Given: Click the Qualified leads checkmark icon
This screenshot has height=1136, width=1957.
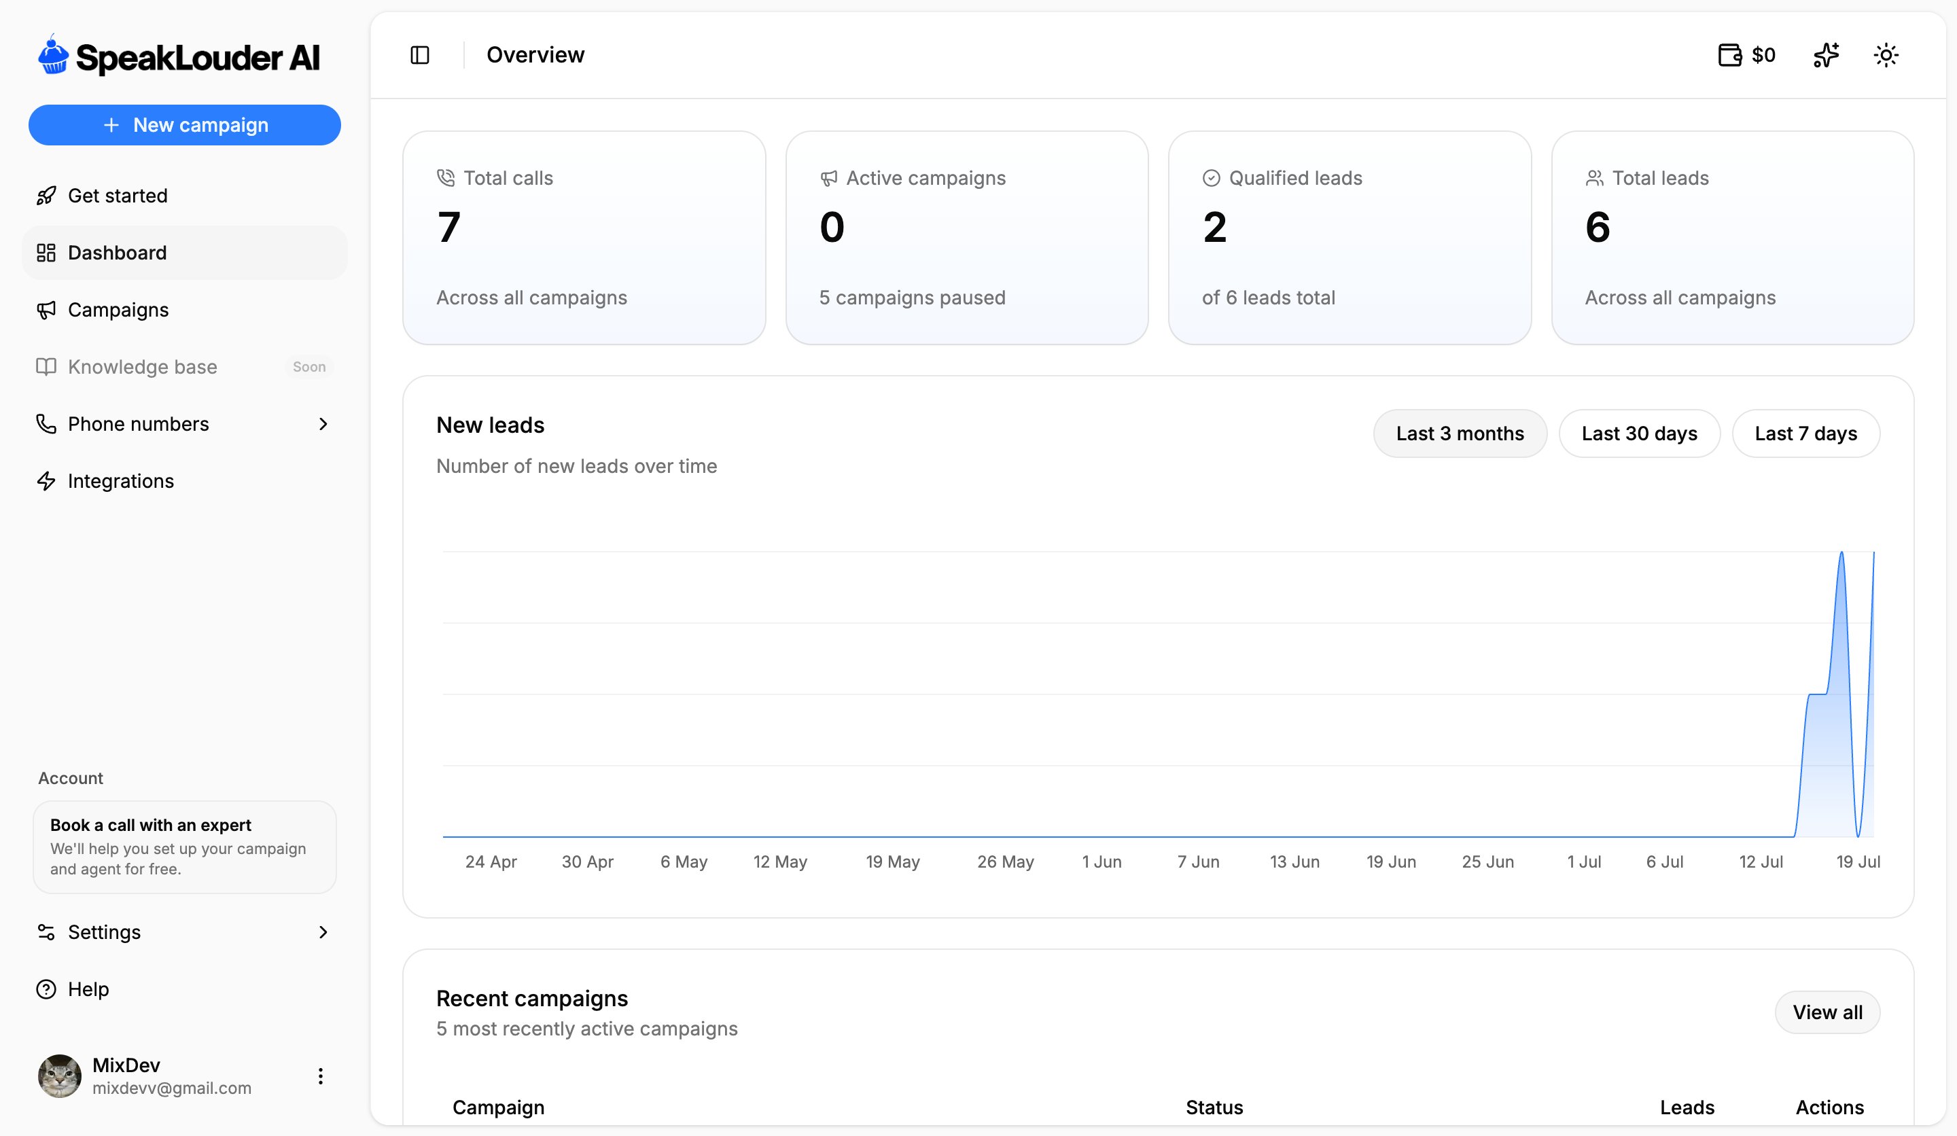Looking at the screenshot, I should click(1212, 178).
